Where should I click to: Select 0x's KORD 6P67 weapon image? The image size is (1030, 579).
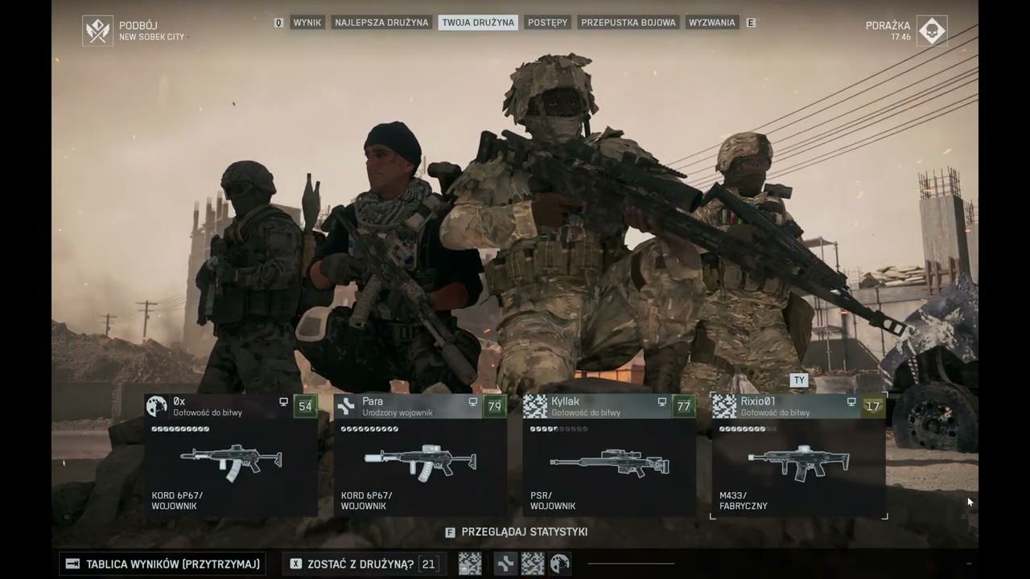[x=232, y=462]
